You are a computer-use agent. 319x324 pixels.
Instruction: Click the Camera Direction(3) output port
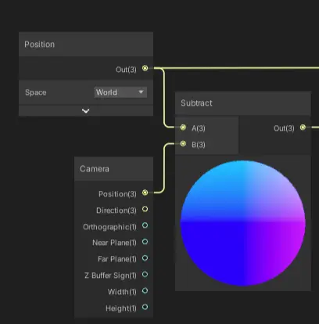tap(145, 209)
